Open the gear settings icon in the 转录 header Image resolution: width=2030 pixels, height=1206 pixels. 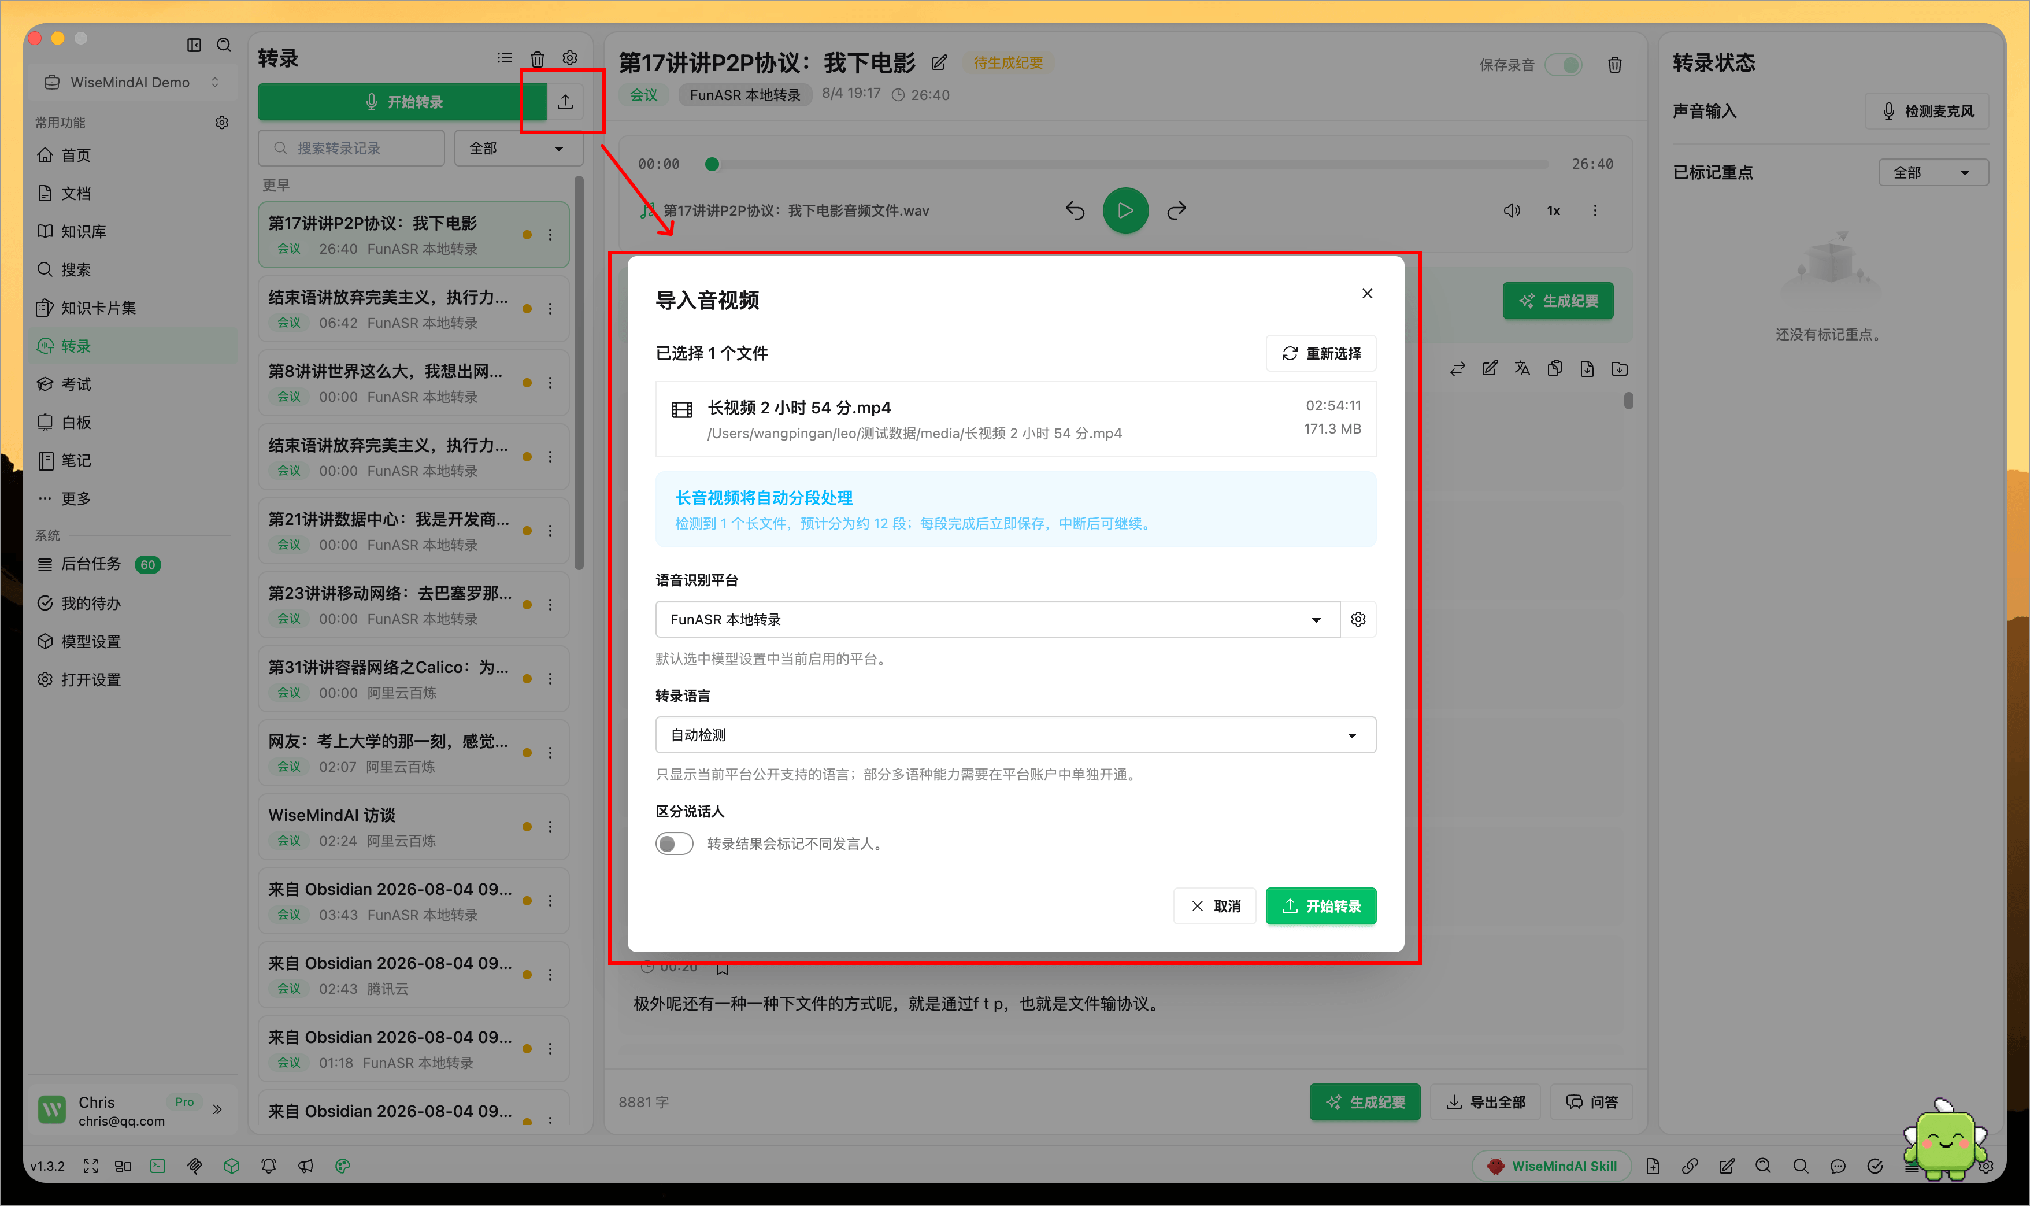(x=571, y=58)
